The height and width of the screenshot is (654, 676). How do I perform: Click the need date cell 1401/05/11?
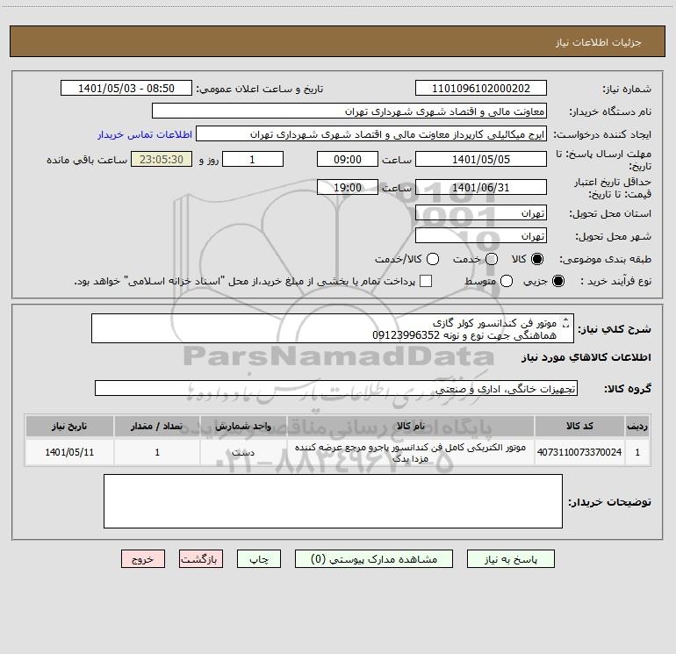(69, 452)
